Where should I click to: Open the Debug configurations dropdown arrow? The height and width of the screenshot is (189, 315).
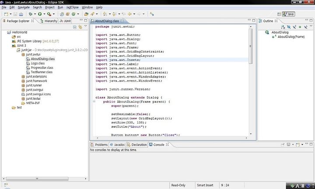click(35, 14)
